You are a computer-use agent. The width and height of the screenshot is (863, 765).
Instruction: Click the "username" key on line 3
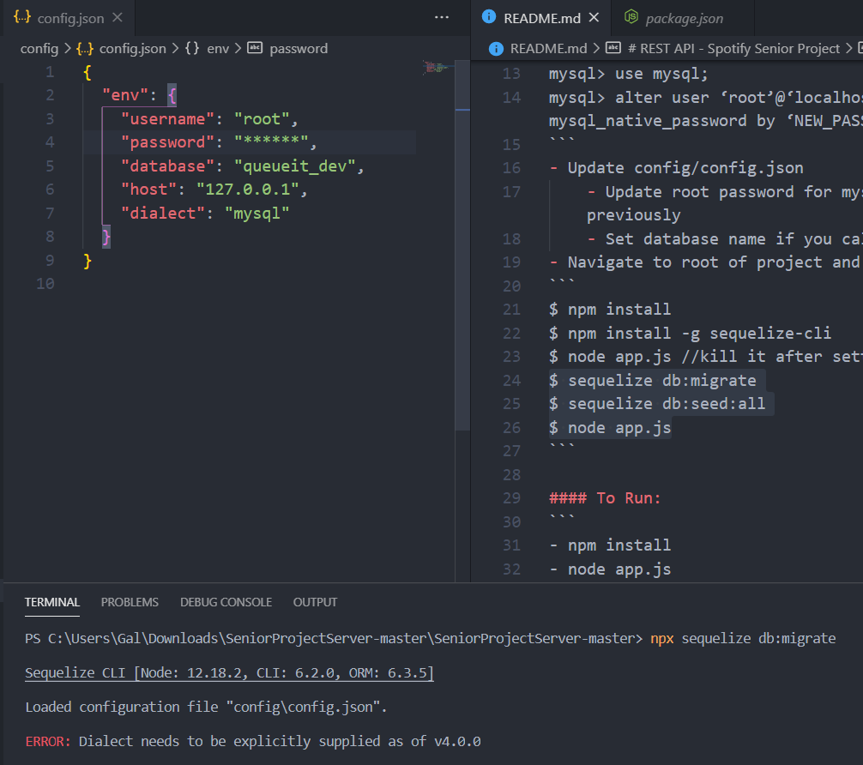tap(167, 119)
